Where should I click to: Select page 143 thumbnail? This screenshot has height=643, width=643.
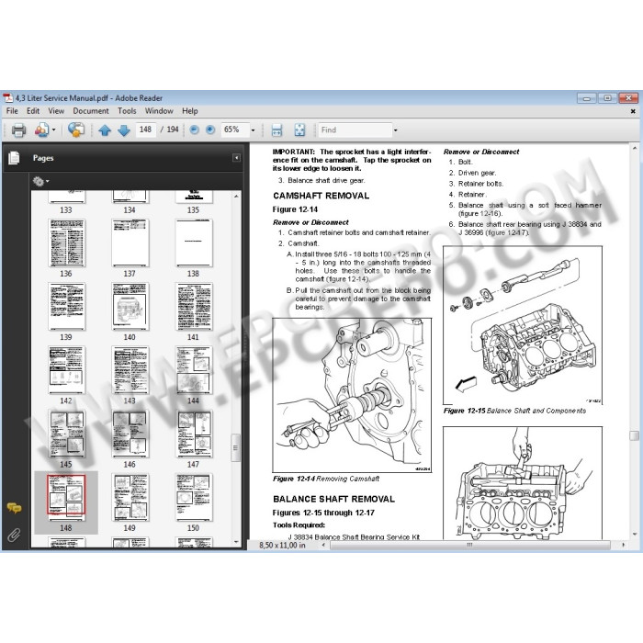tap(130, 370)
